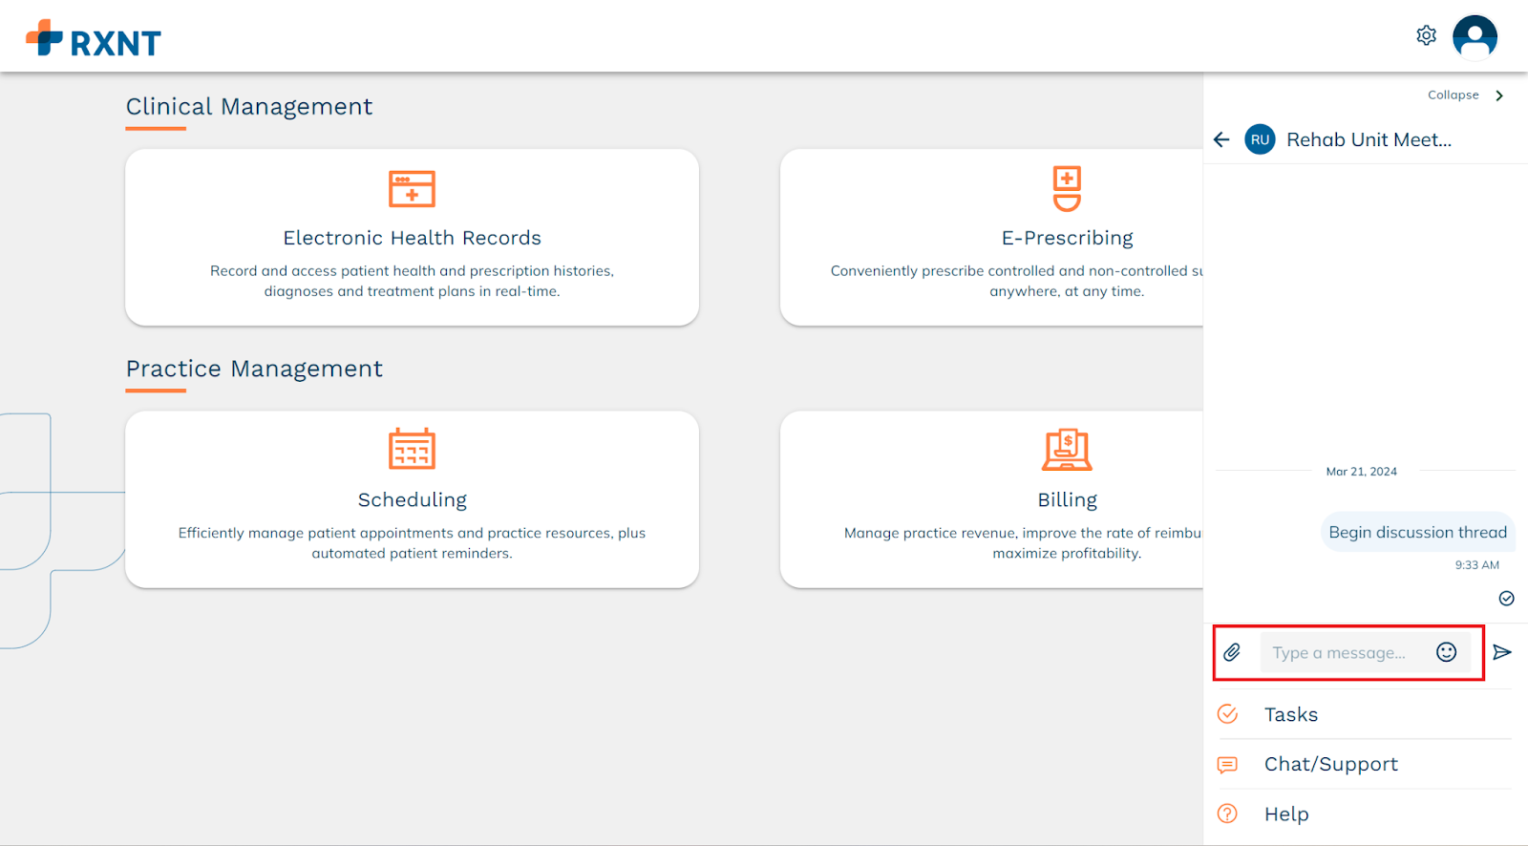Send the message with arrow icon
Screen dimensions: 1528x846
click(1502, 652)
